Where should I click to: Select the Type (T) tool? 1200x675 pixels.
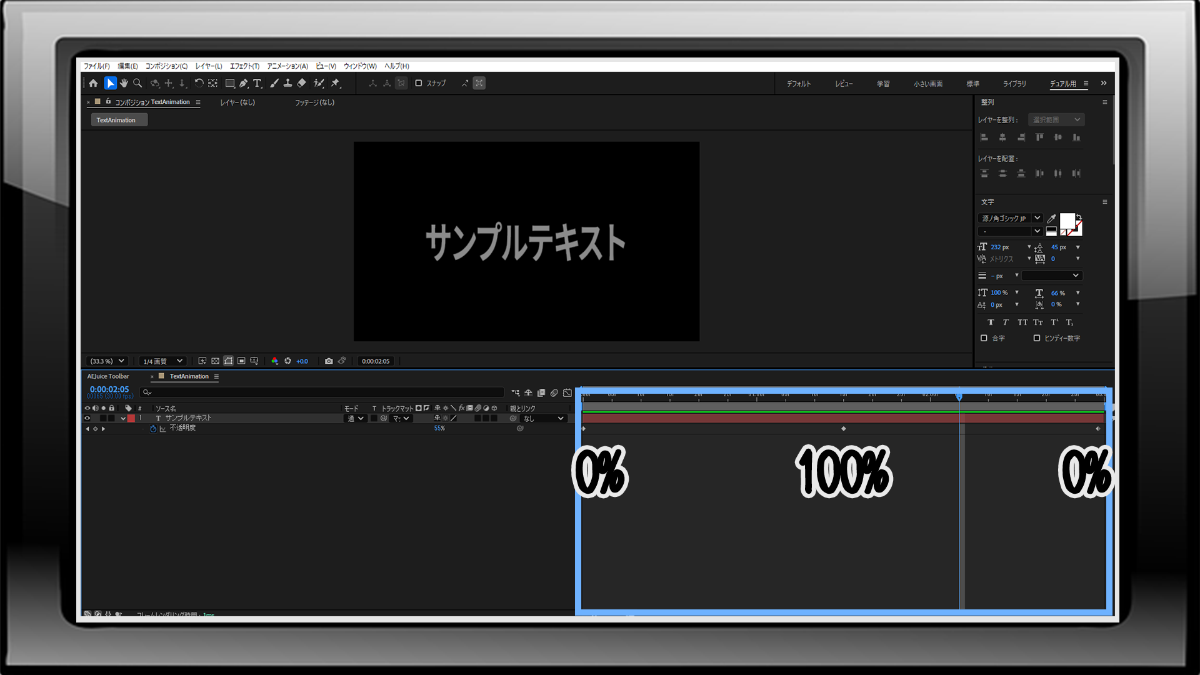tap(257, 83)
